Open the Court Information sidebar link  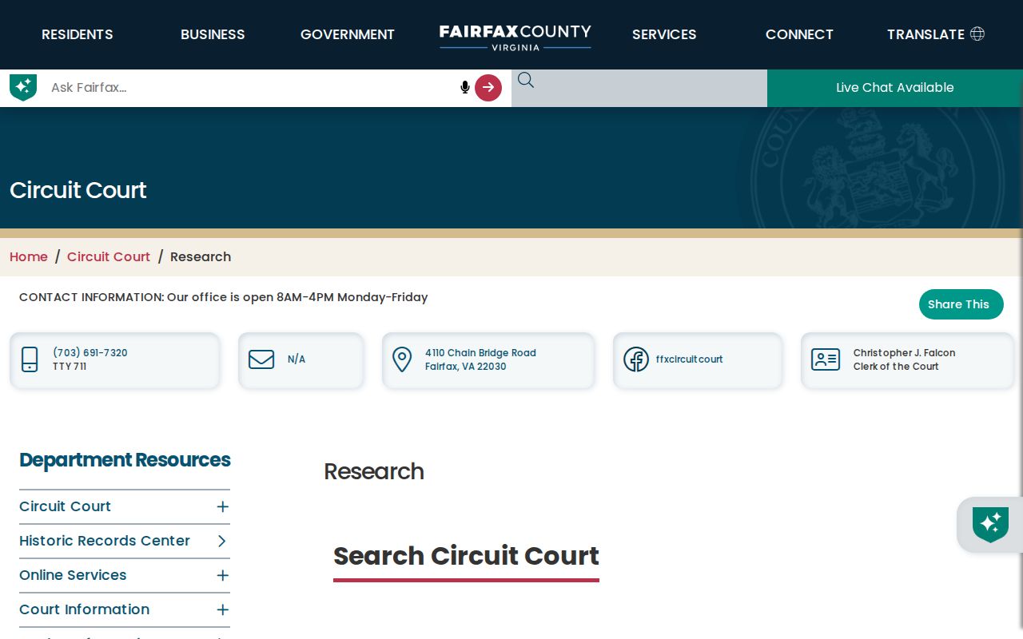[x=85, y=609]
